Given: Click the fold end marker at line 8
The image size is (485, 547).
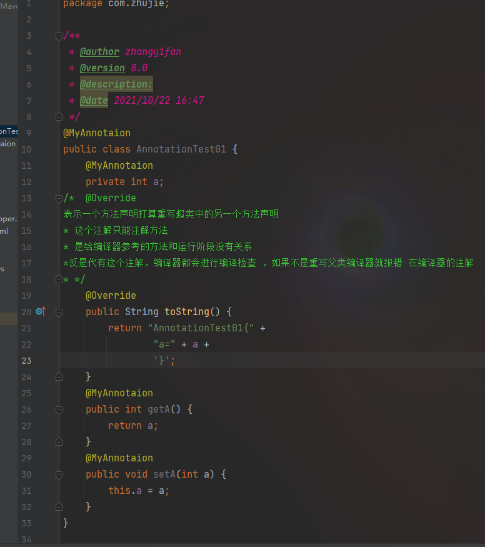Looking at the screenshot, I should (59, 117).
